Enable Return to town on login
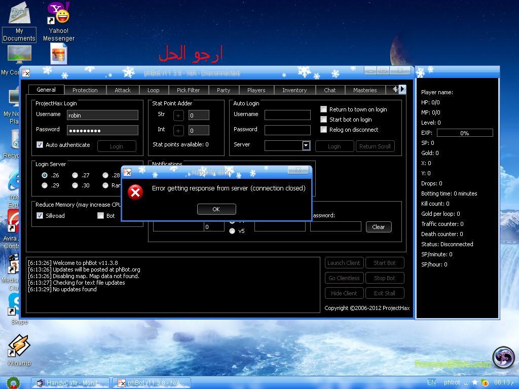Image resolution: width=519 pixels, height=389 pixels. click(x=324, y=109)
